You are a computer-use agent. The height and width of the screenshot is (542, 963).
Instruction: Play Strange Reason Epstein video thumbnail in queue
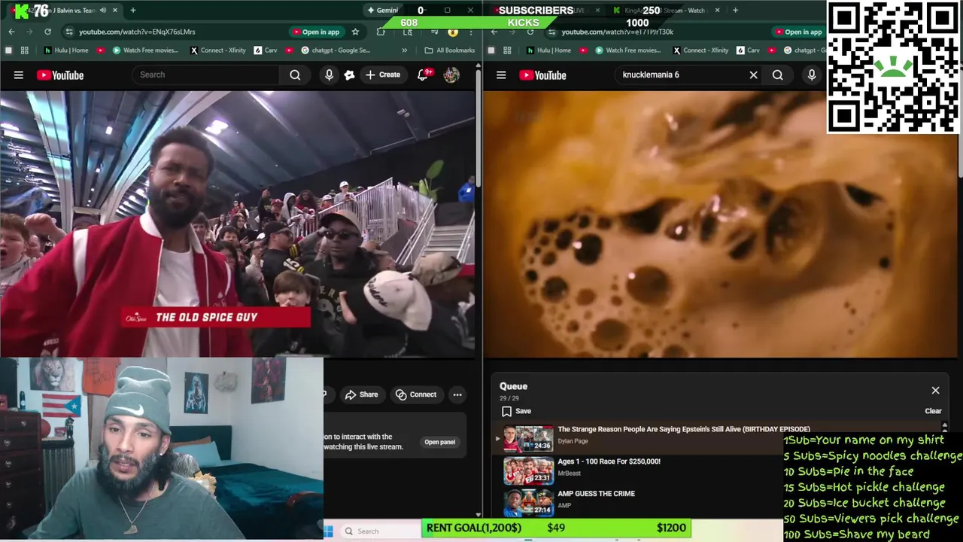point(528,439)
